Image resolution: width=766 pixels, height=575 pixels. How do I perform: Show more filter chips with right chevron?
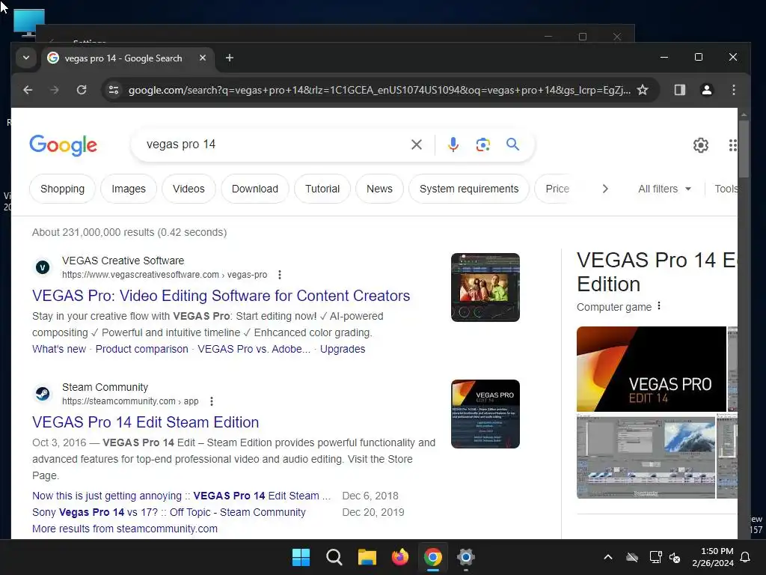click(604, 189)
